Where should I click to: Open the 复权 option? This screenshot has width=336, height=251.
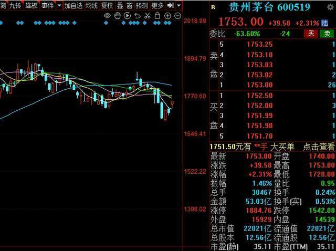107,5
